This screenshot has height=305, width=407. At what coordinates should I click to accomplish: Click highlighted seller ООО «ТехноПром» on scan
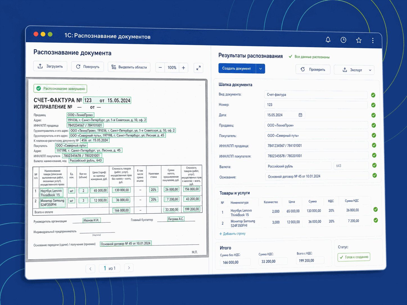(80, 115)
